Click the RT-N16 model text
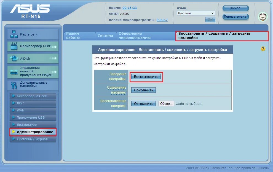Screen dimensions: 273x172 (x=31, y=16)
